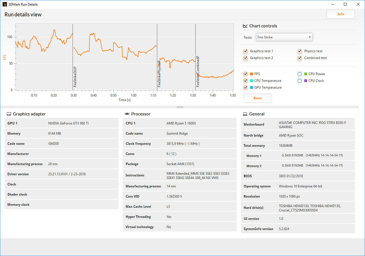The image size is (365, 256).
Task: Click the Chart controls graph icon
Action: 245,26
